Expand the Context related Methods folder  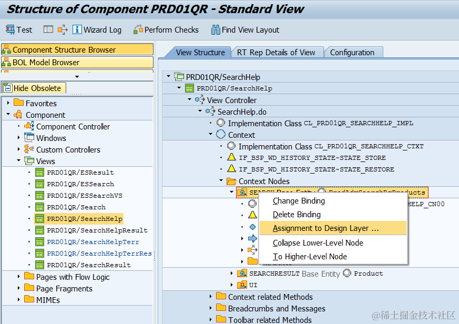point(210,297)
